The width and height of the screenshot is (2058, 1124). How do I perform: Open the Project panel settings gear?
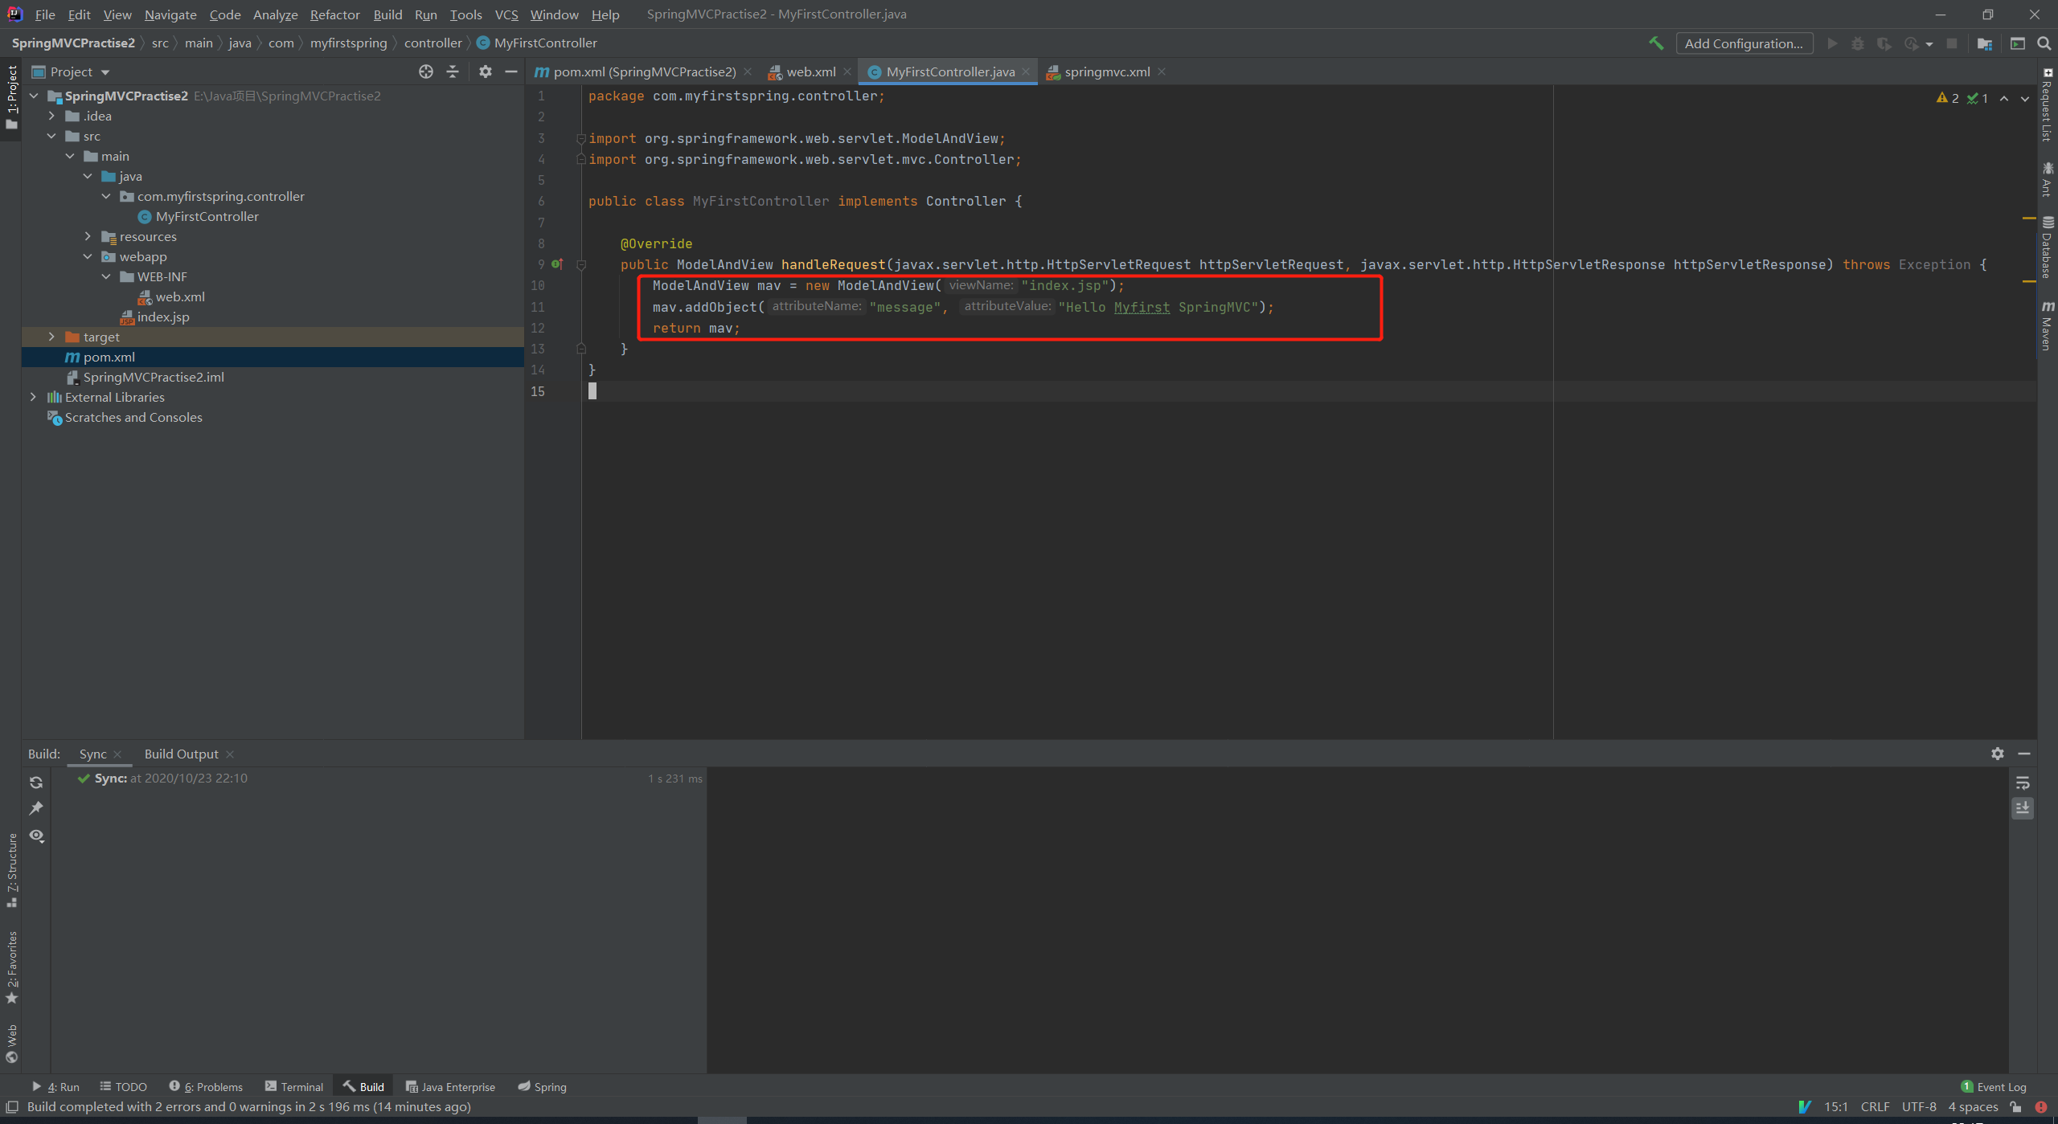[x=485, y=72]
